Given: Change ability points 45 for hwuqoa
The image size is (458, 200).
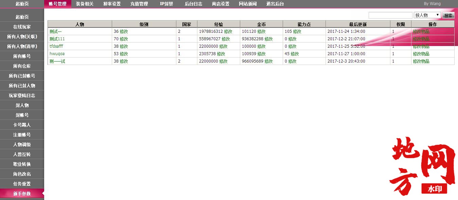Looking at the screenshot, I should (x=295, y=54).
